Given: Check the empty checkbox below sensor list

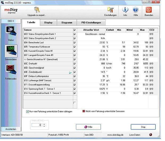Looking at the screenshot, I should pyautogui.click(x=75, y=103).
